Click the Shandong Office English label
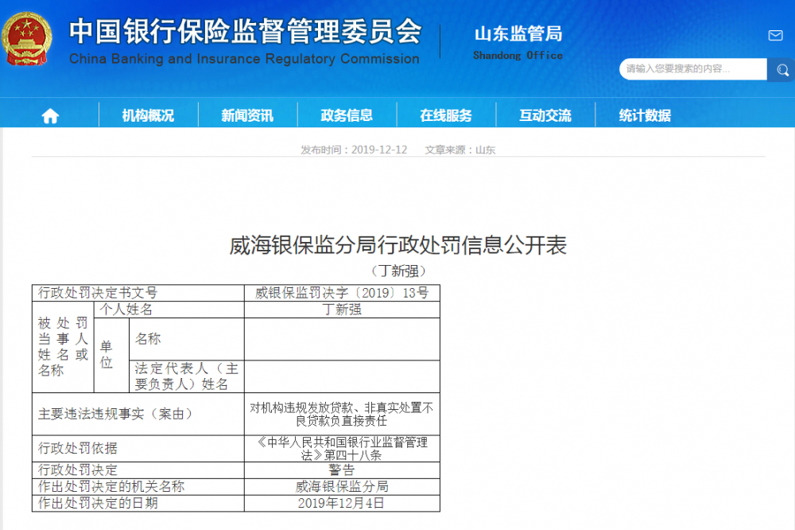 518,56
